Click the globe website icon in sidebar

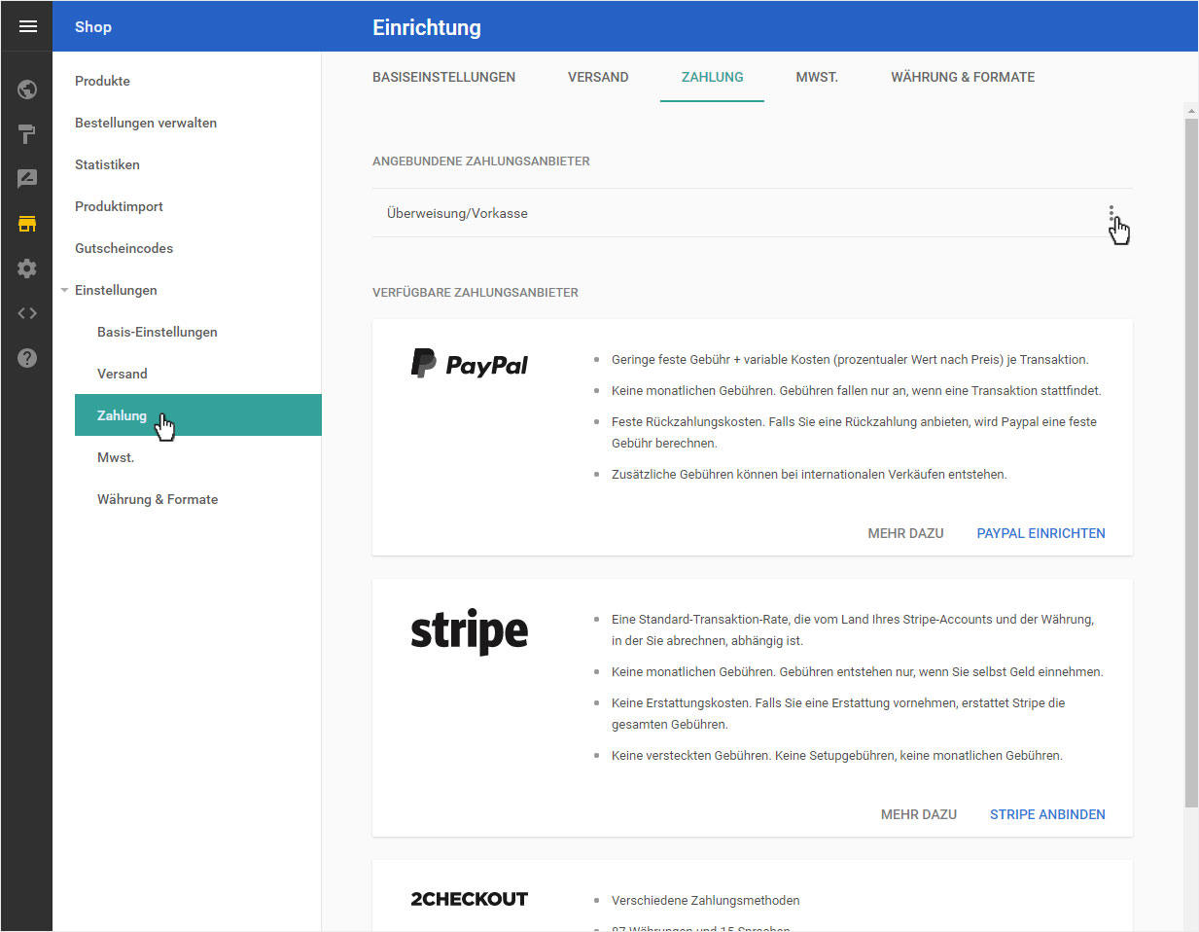(x=27, y=90)
